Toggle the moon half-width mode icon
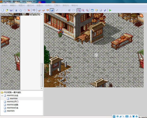 pos(121,116)
